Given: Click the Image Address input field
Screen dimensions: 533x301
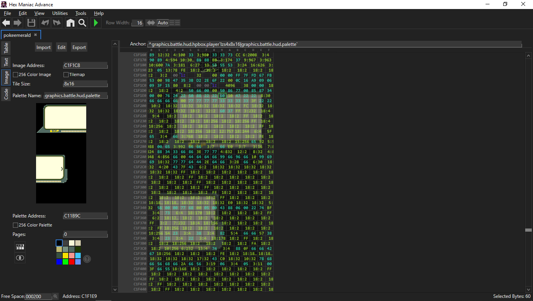Looking at the screenshot, I should [x=85, y=65].
